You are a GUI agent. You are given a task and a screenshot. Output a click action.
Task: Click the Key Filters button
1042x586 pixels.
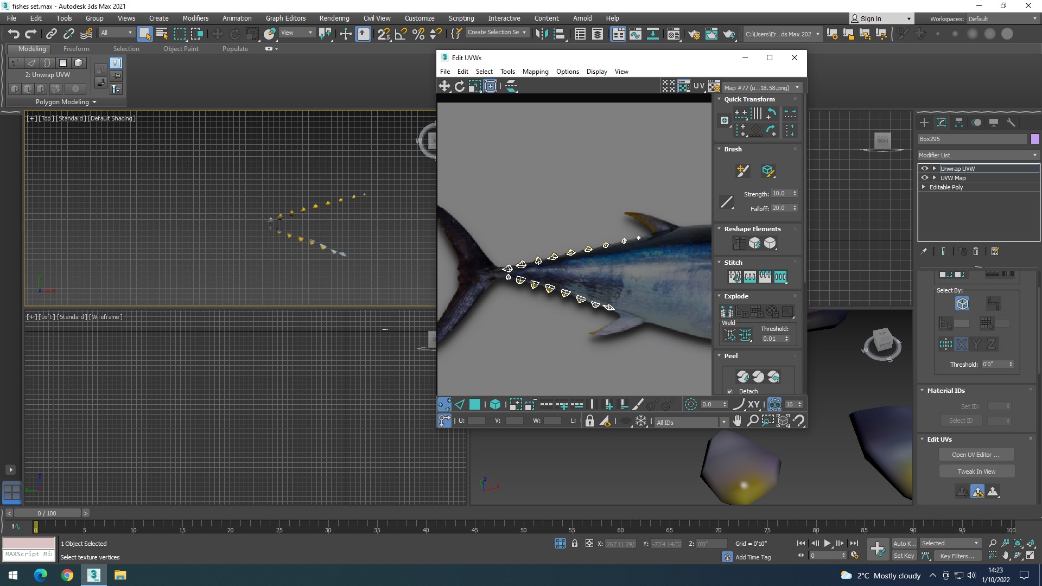957,556
